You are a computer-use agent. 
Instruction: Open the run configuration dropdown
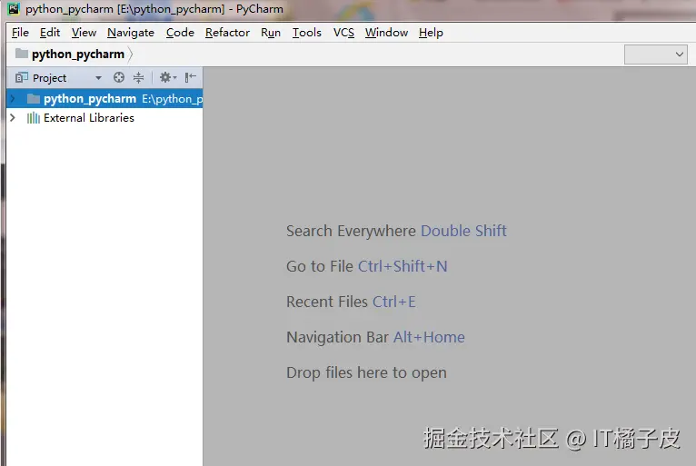(656, 55)
